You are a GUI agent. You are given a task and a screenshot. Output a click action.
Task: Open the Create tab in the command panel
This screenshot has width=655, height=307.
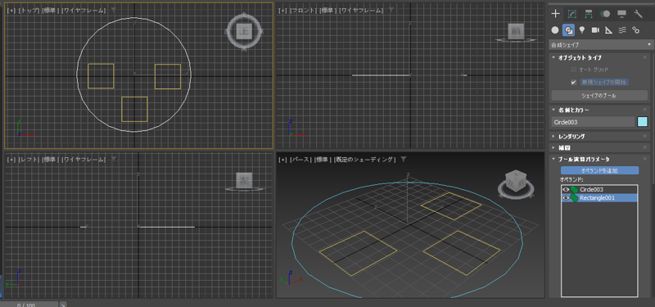coord(555,14)
